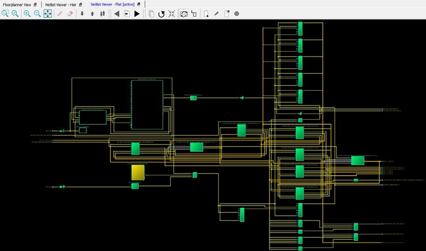Select the Netlist Viewer - Flat tab

pos(112,4)
